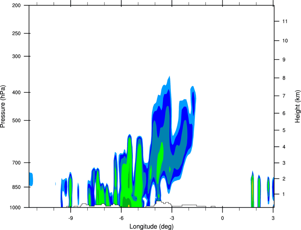Click the 'Pressure (hPa)' axis title
Screen dimensions: 301x230
(3, 107)
